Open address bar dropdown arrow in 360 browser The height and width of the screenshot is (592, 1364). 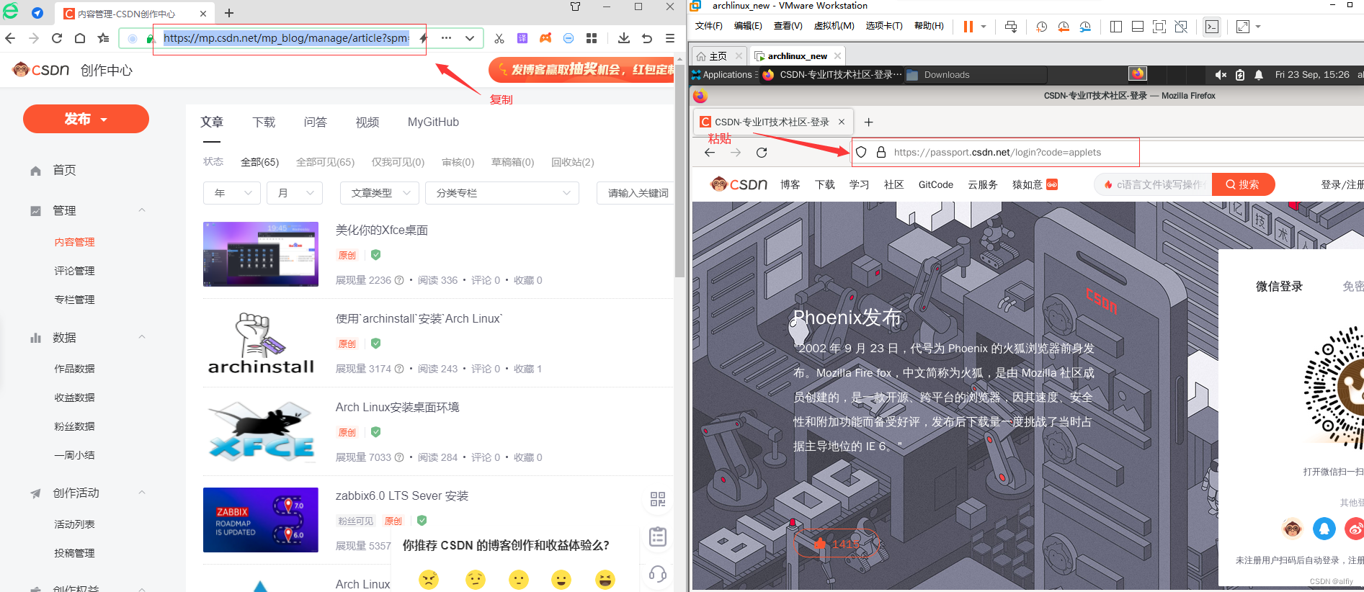(470, 38)
